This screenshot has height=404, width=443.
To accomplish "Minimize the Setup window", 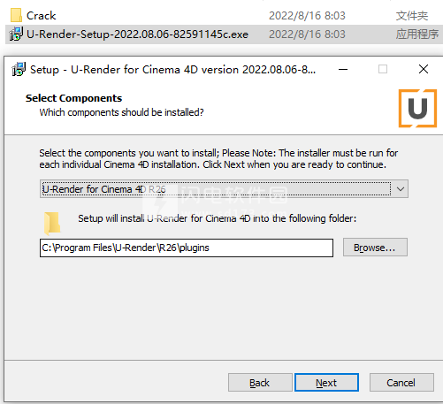I will click(343, 70).
